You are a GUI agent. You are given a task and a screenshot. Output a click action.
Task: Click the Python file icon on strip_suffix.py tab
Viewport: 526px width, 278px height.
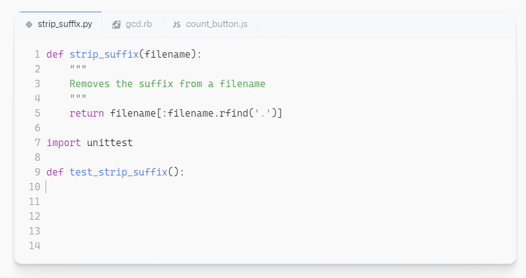click(x=29, y=25)
